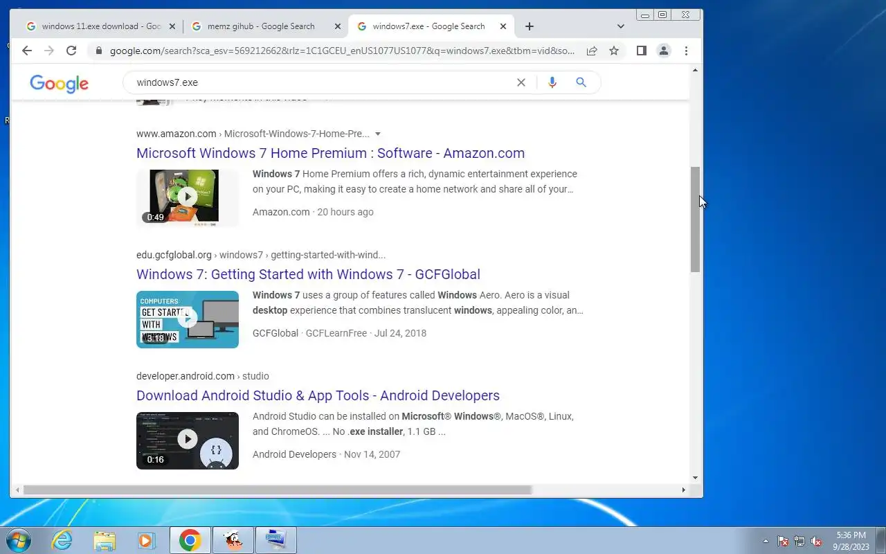Go back with the browser back arrow
This screenshot has height=554, width=886.
27,51
